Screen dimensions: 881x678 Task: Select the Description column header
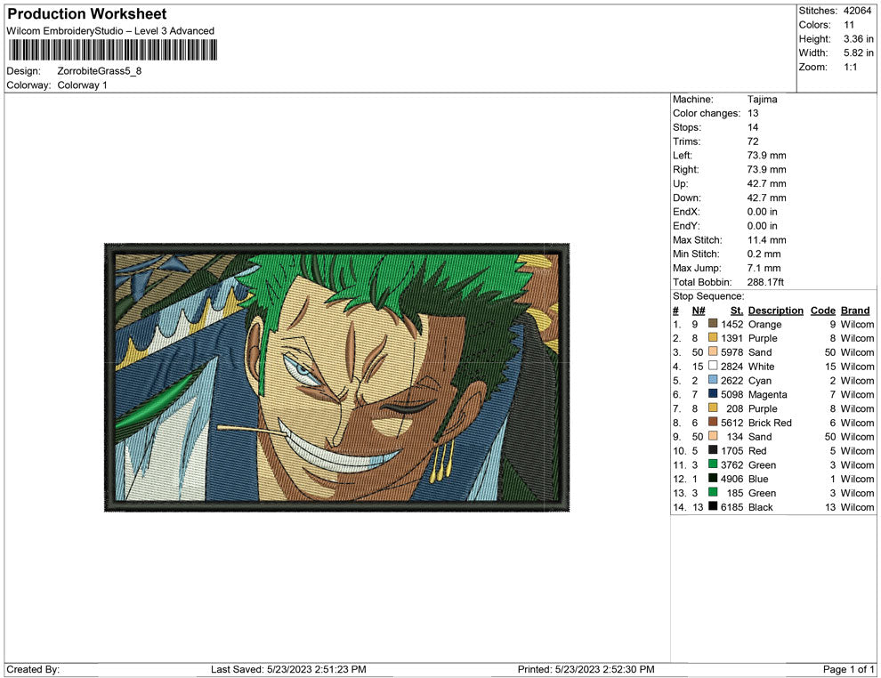click(x=776, y=310)
